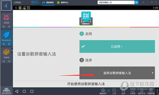
Task: Click the arrow on 选择谷歌拼音输入法 row
Action: [153, 73]
